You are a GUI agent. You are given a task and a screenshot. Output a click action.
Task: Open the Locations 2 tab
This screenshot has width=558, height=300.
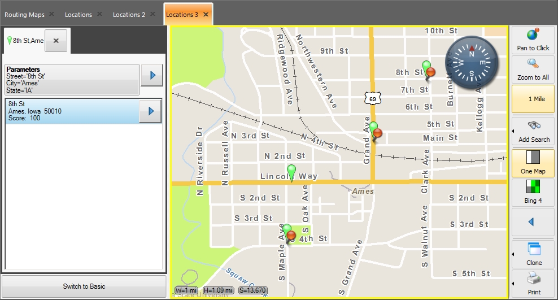point(129,14)
